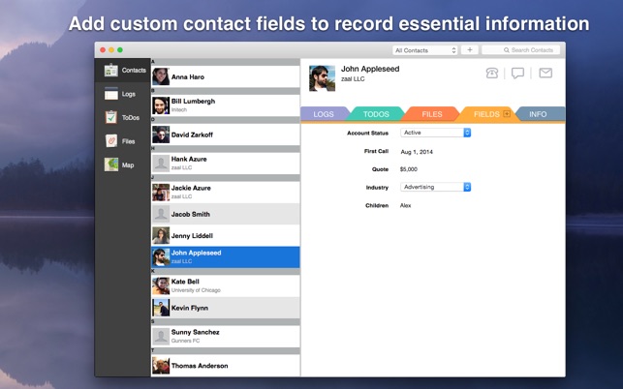Image resolution: width=623 pixels, height=389 pixels.
Task: Select contact John Appleseed in list
Action: pos(226,257)
